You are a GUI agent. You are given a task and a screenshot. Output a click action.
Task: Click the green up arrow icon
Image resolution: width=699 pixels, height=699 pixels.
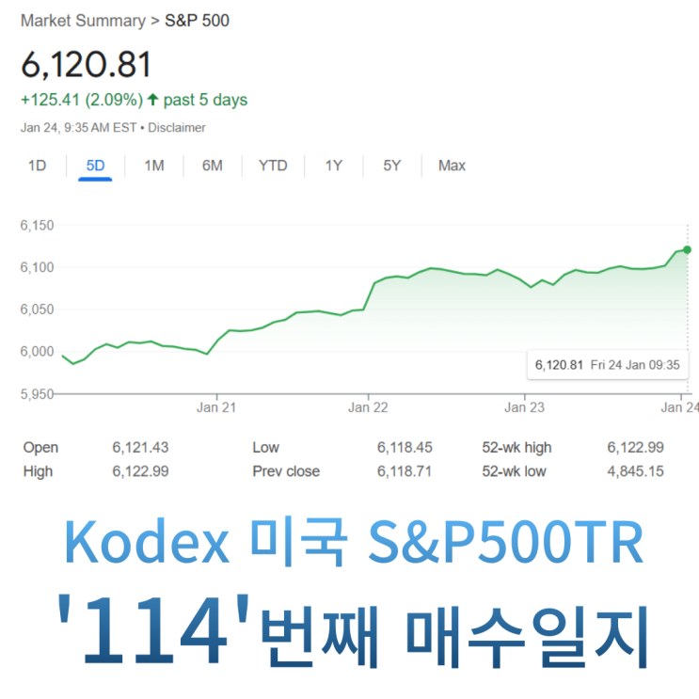pyautogui.click(x=153, y=99)
